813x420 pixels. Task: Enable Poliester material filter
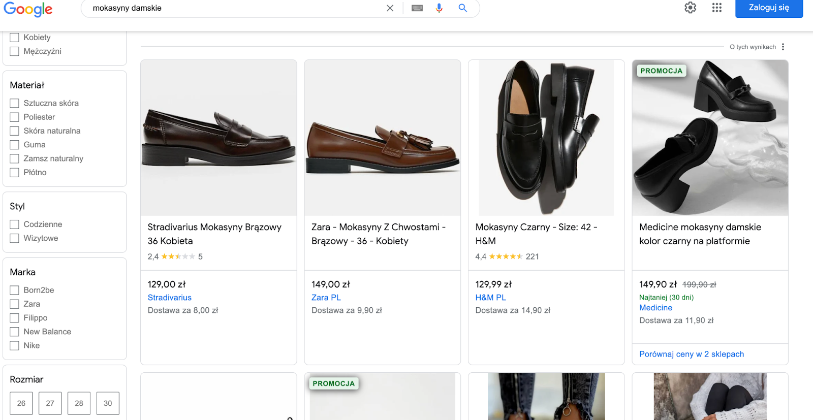click(14, 117)
